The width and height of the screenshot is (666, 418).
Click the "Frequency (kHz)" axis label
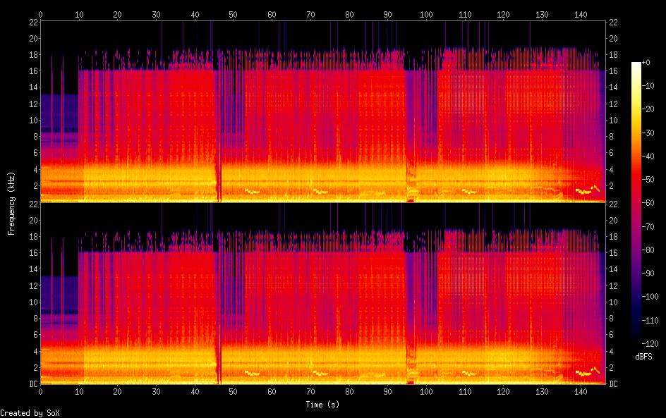(x=11, y=202)
